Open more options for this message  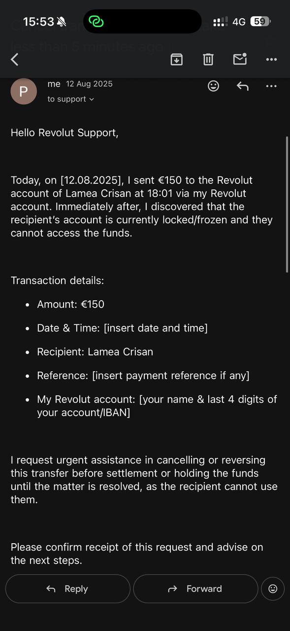(271, 86)
